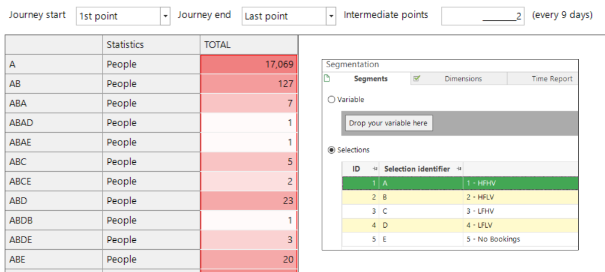Viewport: 605px width, 272px height.
Task: Select the Selections radio button
Action: click(331, 150)
